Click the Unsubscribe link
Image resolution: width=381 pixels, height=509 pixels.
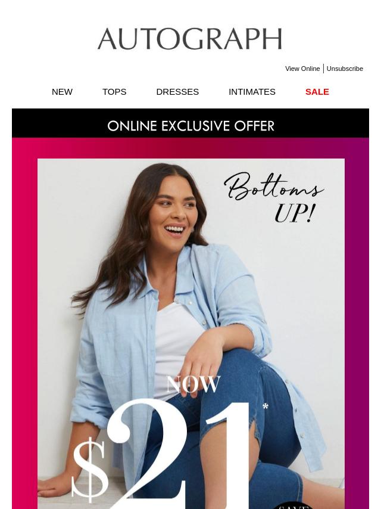(x=345, y=69)
